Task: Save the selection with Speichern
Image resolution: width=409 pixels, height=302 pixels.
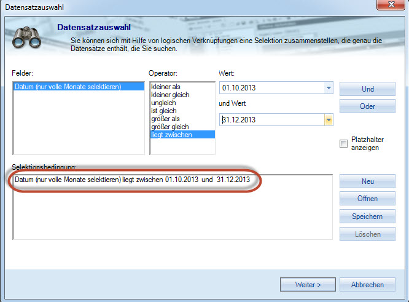Action: pos(367,217)
